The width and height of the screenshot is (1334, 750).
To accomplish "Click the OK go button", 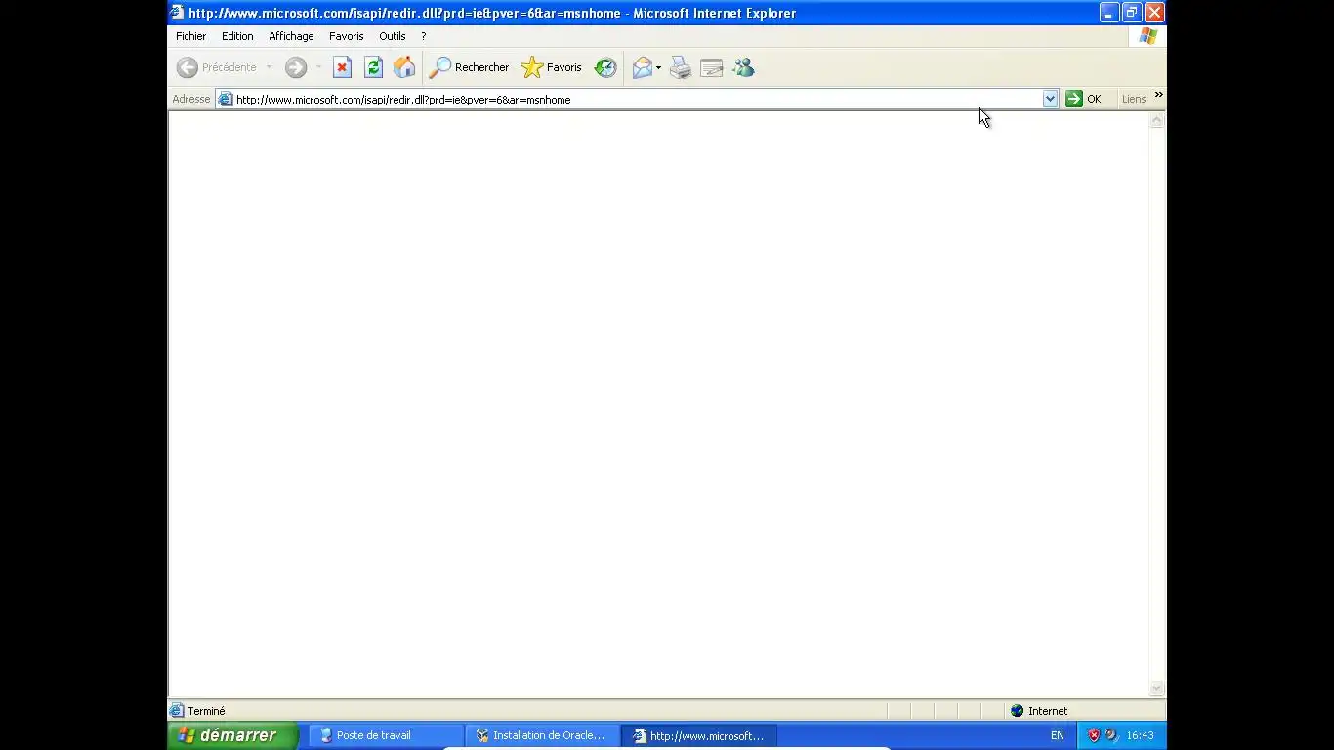I will click(x=1084, y=99).
